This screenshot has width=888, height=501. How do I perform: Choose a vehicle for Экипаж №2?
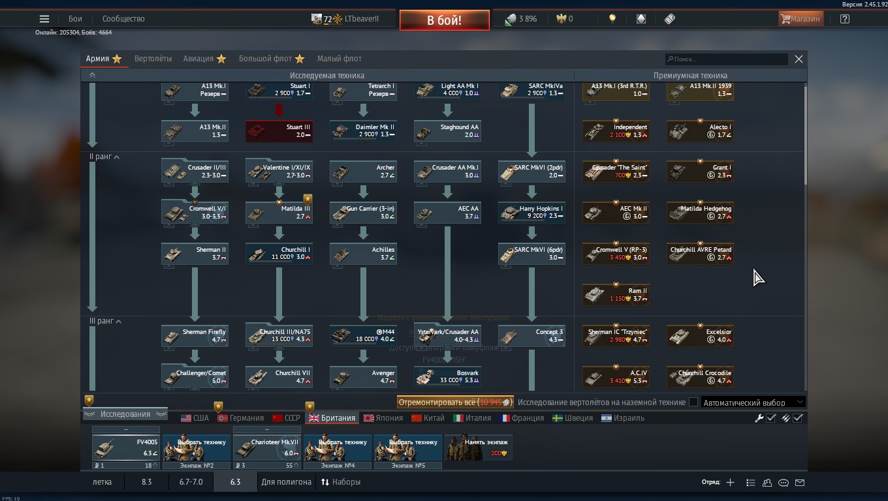tap(197, 448)
